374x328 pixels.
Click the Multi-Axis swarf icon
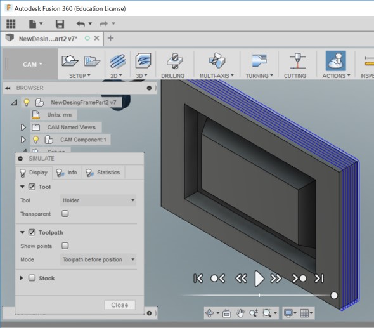click(217, 60)
